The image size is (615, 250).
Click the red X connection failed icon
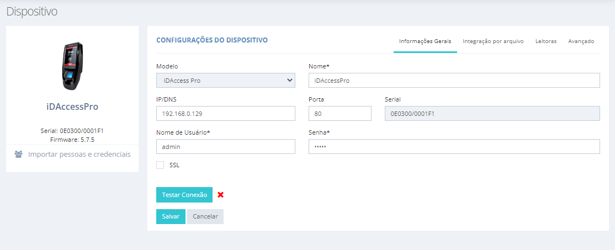(220, 194)
